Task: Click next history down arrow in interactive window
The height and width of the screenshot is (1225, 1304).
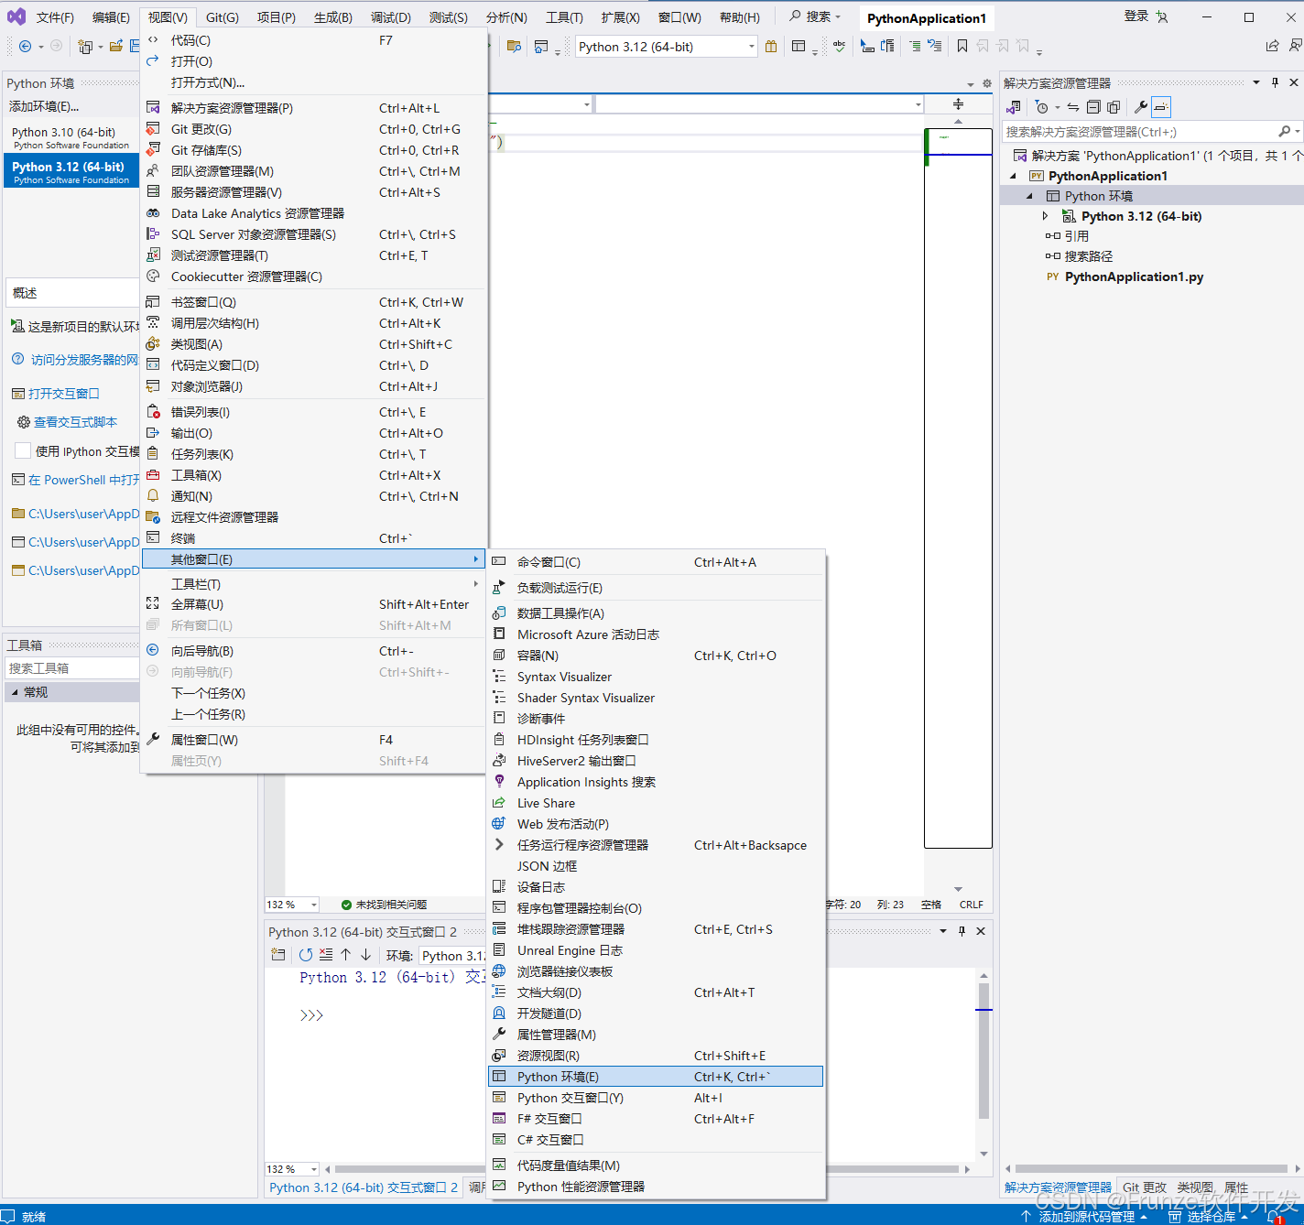Action: (x=365, y=955)
